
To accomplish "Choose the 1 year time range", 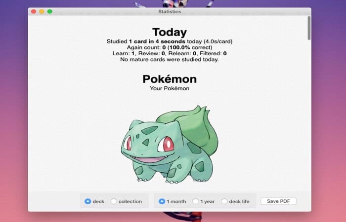I will (195, 201).
